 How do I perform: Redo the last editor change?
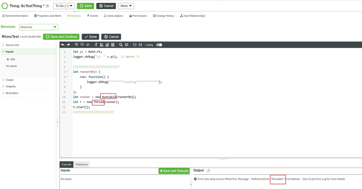(68, 45)
